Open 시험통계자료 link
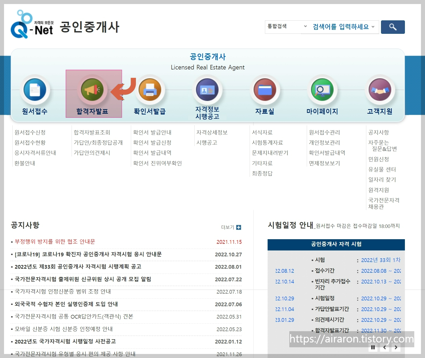The height and width of the screenshot is (358, 425). tap(268, 142)
